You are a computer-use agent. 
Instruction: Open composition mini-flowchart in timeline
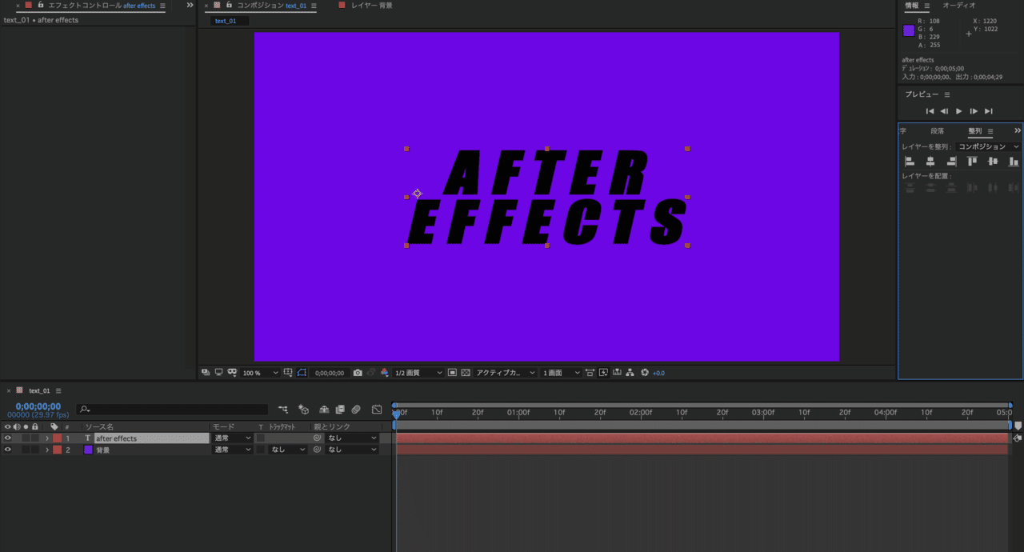tap(283, 410)
